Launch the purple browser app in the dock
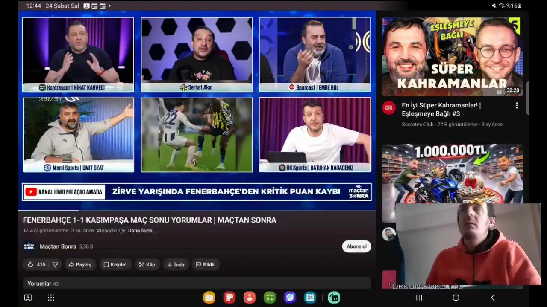This screenshot has height=307, width=547. click(x=290, y=298)
